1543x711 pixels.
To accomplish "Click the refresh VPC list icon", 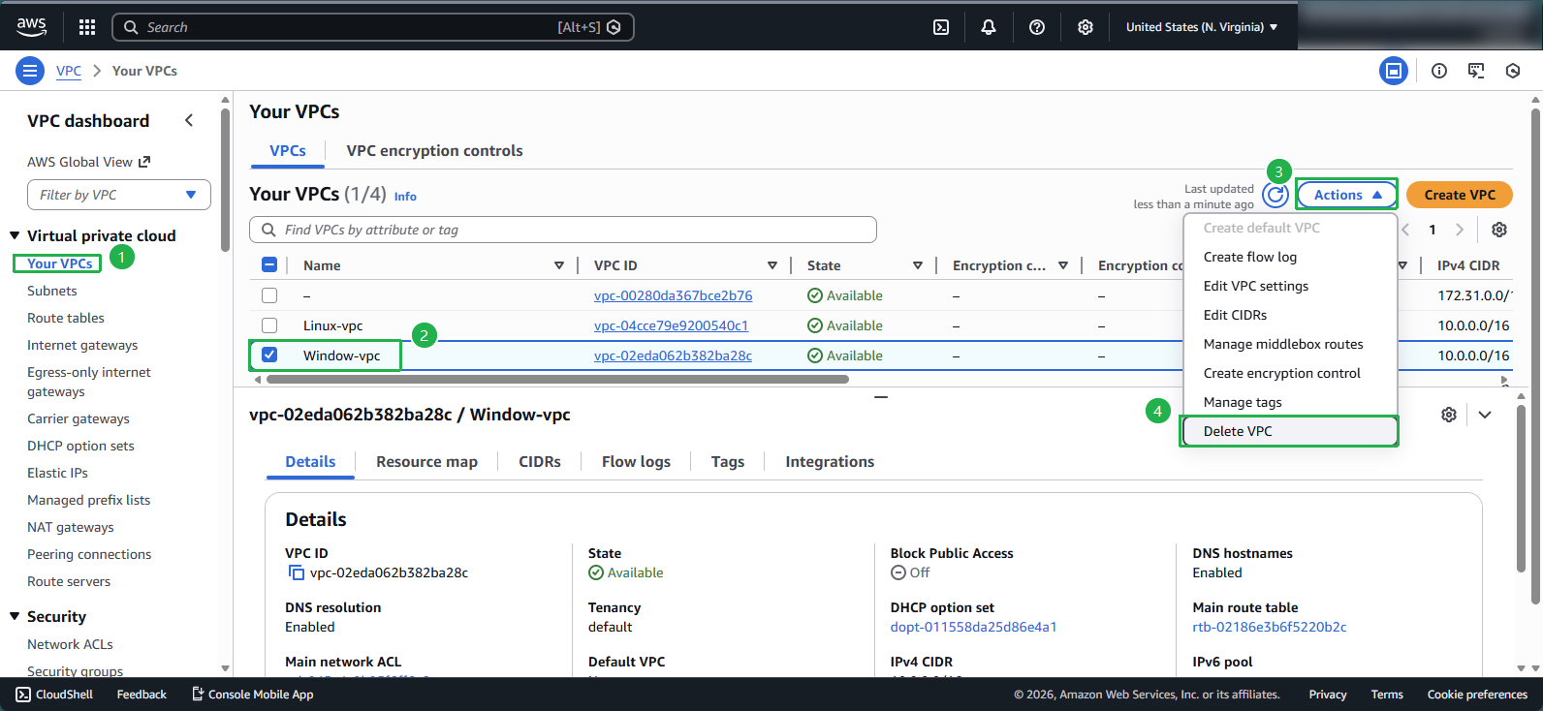I will point(1275,195).
